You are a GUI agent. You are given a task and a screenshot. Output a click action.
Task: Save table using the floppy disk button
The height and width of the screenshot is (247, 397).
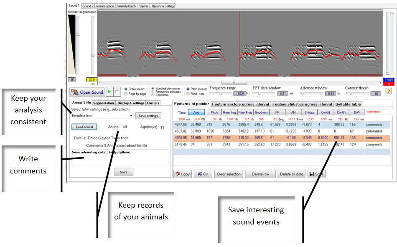pyautogui.click(x=316, y=174)
